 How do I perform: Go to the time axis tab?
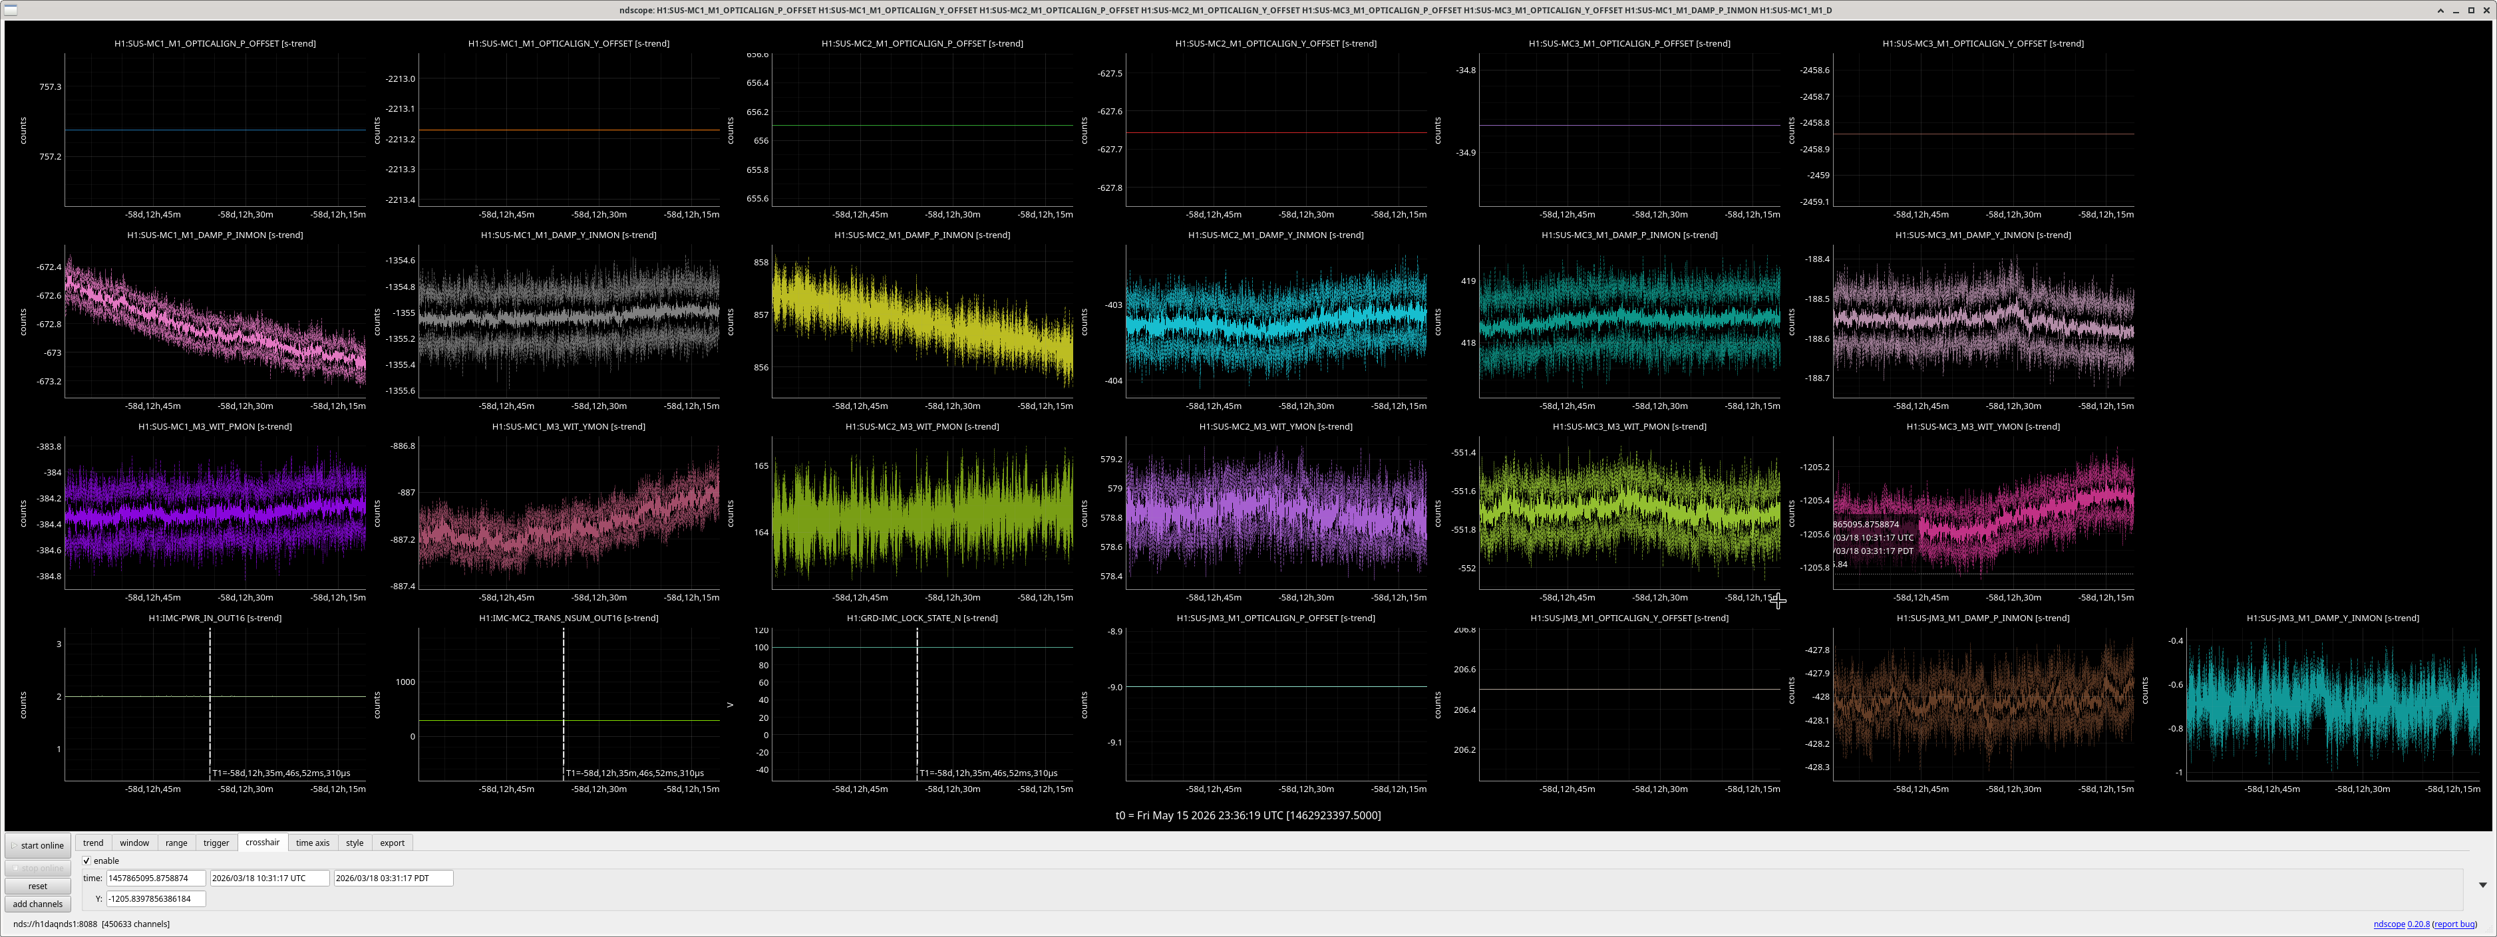312,843
